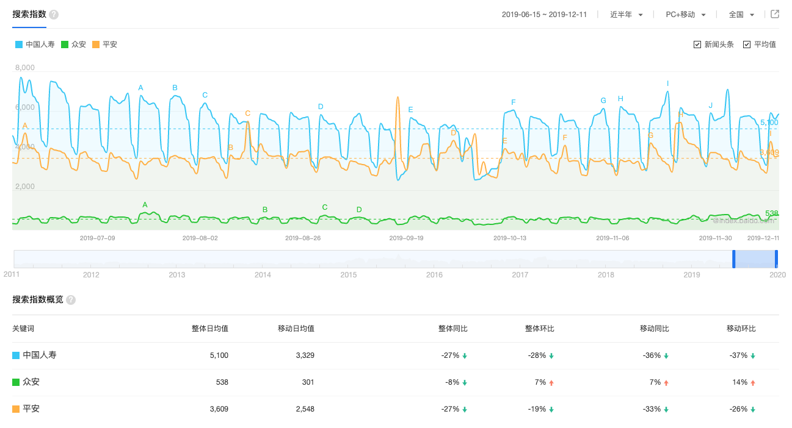
Task: Open the PC+移动 device dropdown
Action: click(x=686, y=15)
